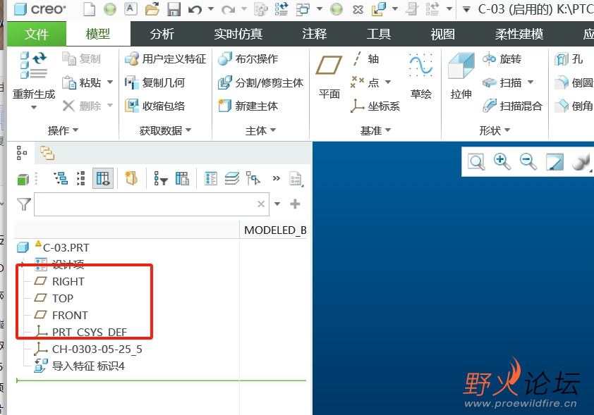Open the Point (点) dropdown arrow
This screenshot has height=415, width=594.
(x=388, y=82)
